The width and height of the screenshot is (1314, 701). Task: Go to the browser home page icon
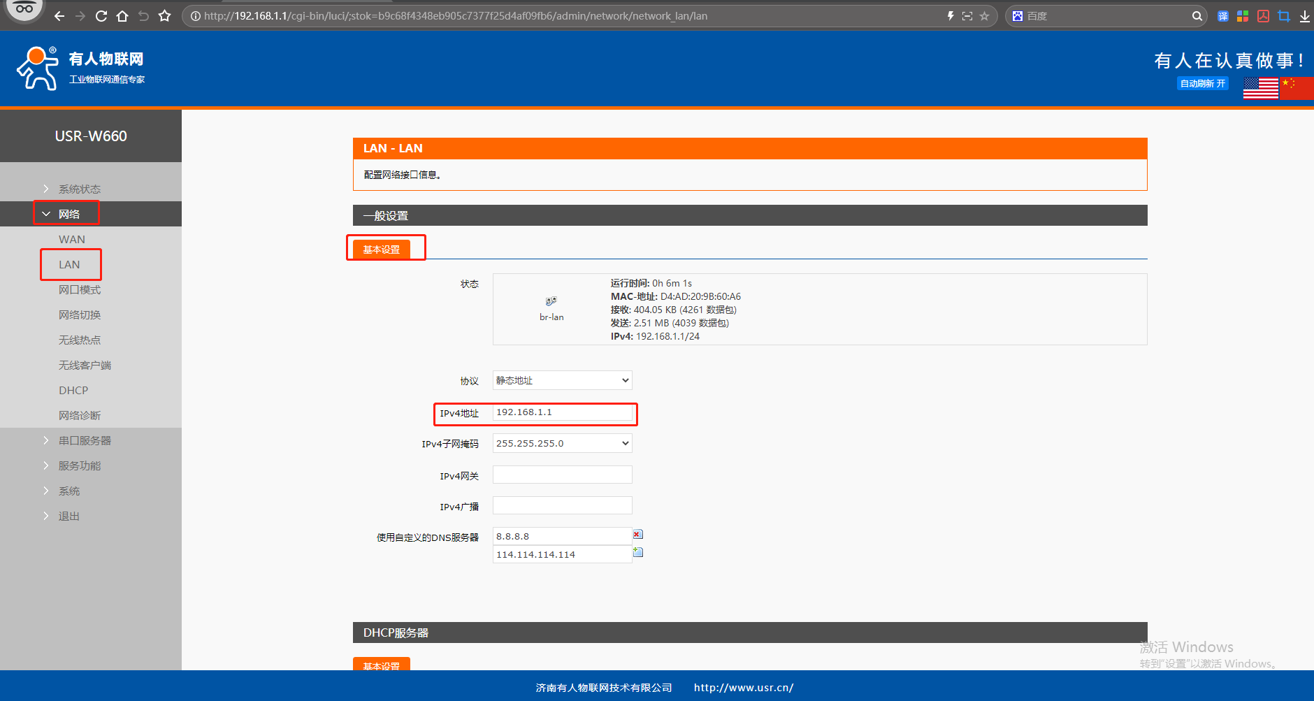click(x=122, y=16)
